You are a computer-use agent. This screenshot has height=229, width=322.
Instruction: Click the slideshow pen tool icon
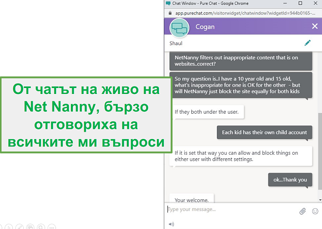(19, 227)
